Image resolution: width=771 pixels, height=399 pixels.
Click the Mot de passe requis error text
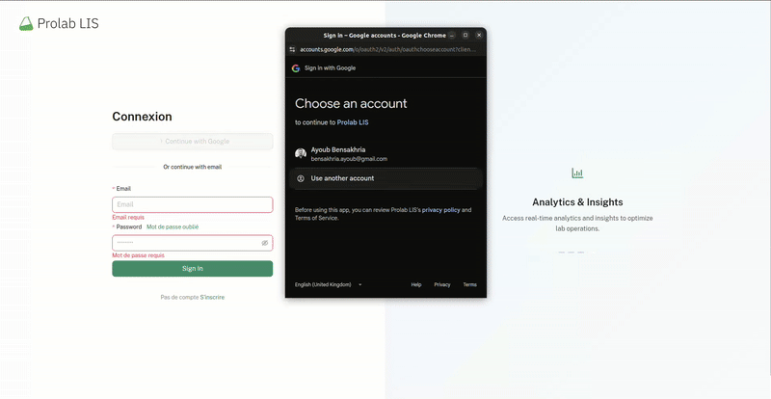click(138, 255)
